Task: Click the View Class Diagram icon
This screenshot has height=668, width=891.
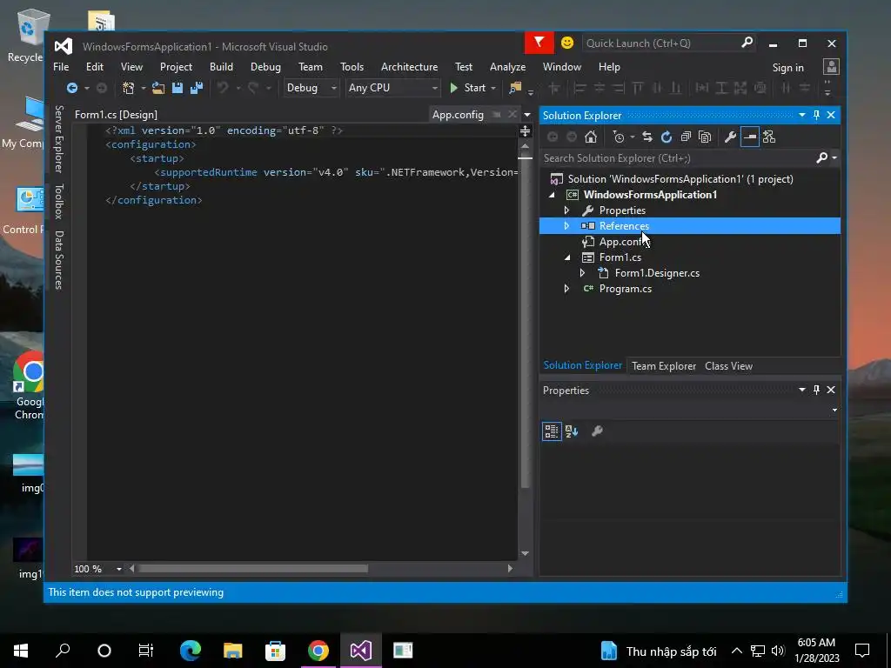Action: [x=769, y=137]
